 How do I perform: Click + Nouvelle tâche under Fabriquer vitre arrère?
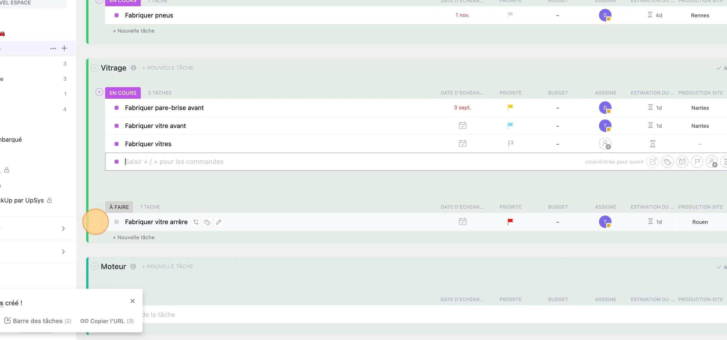pos(134,237)
